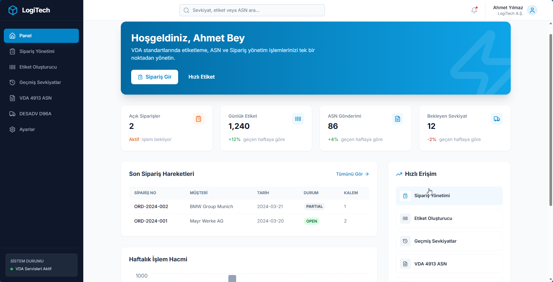
Task: Click the trend arrow icon beside Hızlı Erişim
Action: point(399,174)
